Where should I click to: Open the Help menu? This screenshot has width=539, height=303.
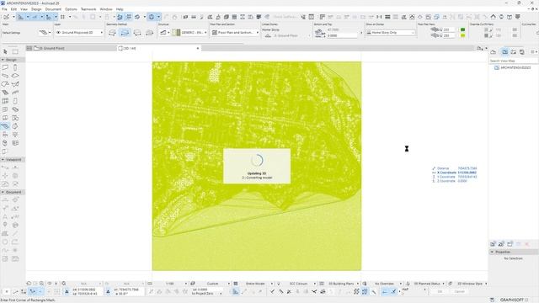120,9
